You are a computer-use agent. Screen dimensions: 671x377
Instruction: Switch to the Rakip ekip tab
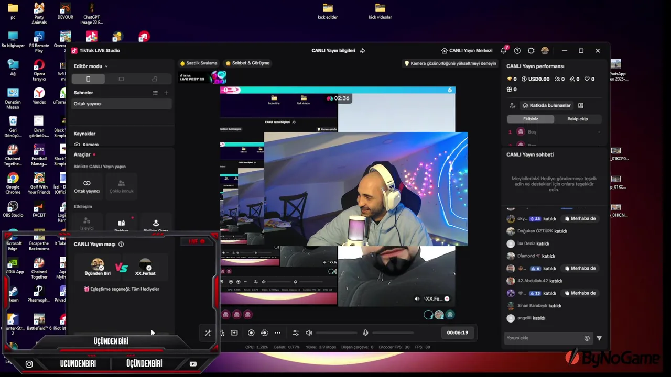click(x=578, y=119)
